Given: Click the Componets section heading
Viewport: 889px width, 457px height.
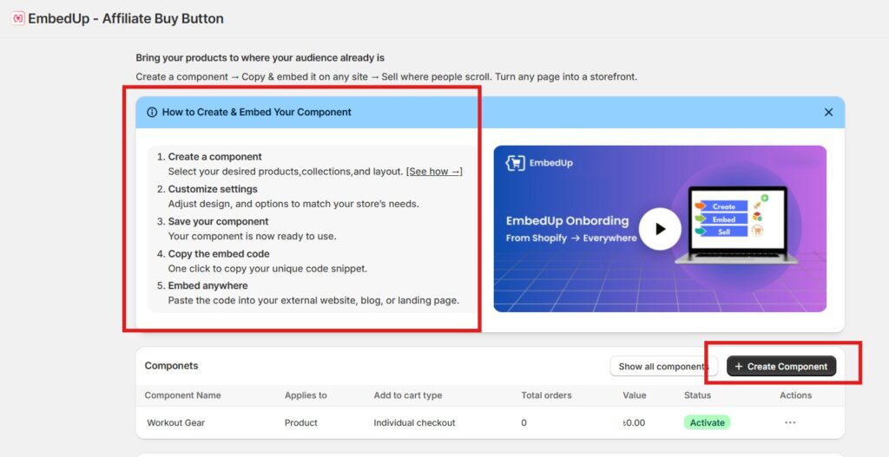Looking at the screenshot, I should 171,366.
